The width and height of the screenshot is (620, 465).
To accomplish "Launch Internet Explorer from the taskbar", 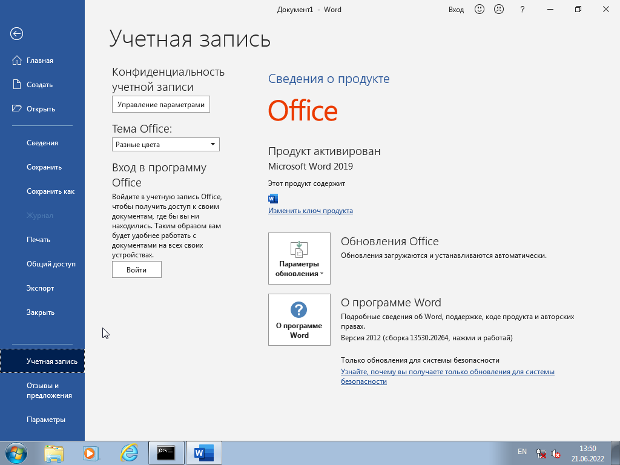I will (129, 453).
